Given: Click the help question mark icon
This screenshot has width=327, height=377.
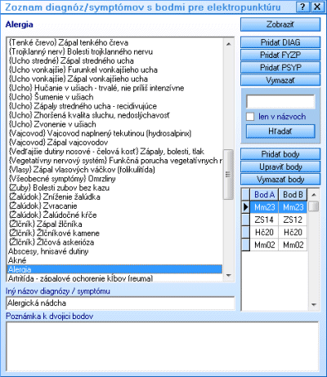Looking at the screenshot, I should 302,7.
